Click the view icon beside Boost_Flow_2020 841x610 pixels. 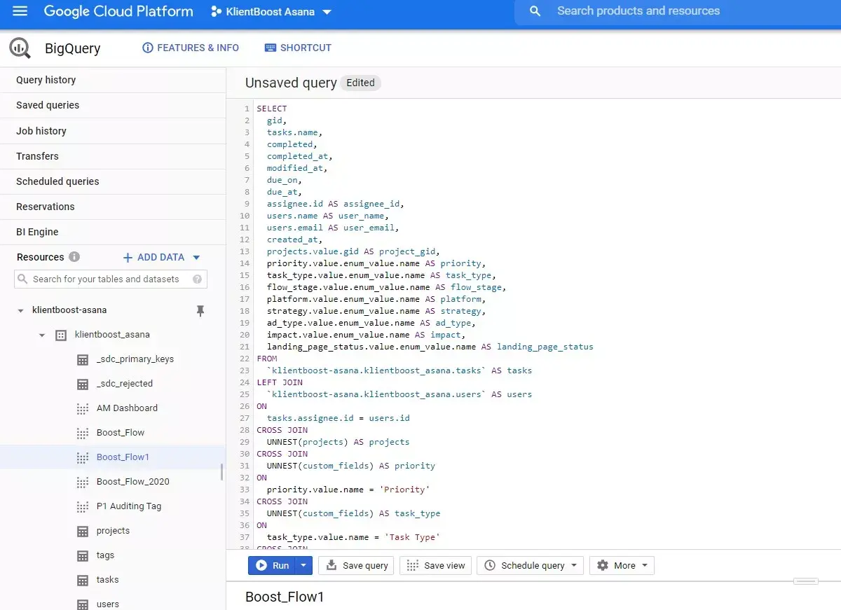coord(83,482)
